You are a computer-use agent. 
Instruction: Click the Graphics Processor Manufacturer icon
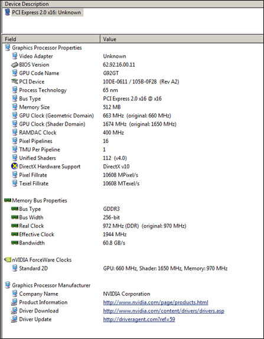pyautogui.click(x=8, y=285)
